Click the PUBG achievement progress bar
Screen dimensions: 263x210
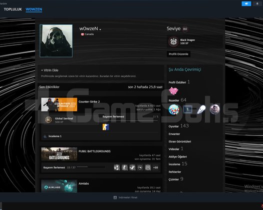[x=91, y=167]
